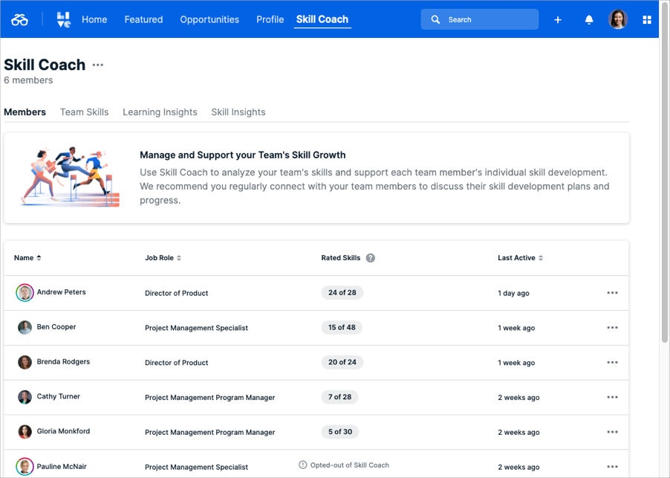Open more options beside Skill Coach title
Screen dimensions: 670x478
click(x=98, y=65)
